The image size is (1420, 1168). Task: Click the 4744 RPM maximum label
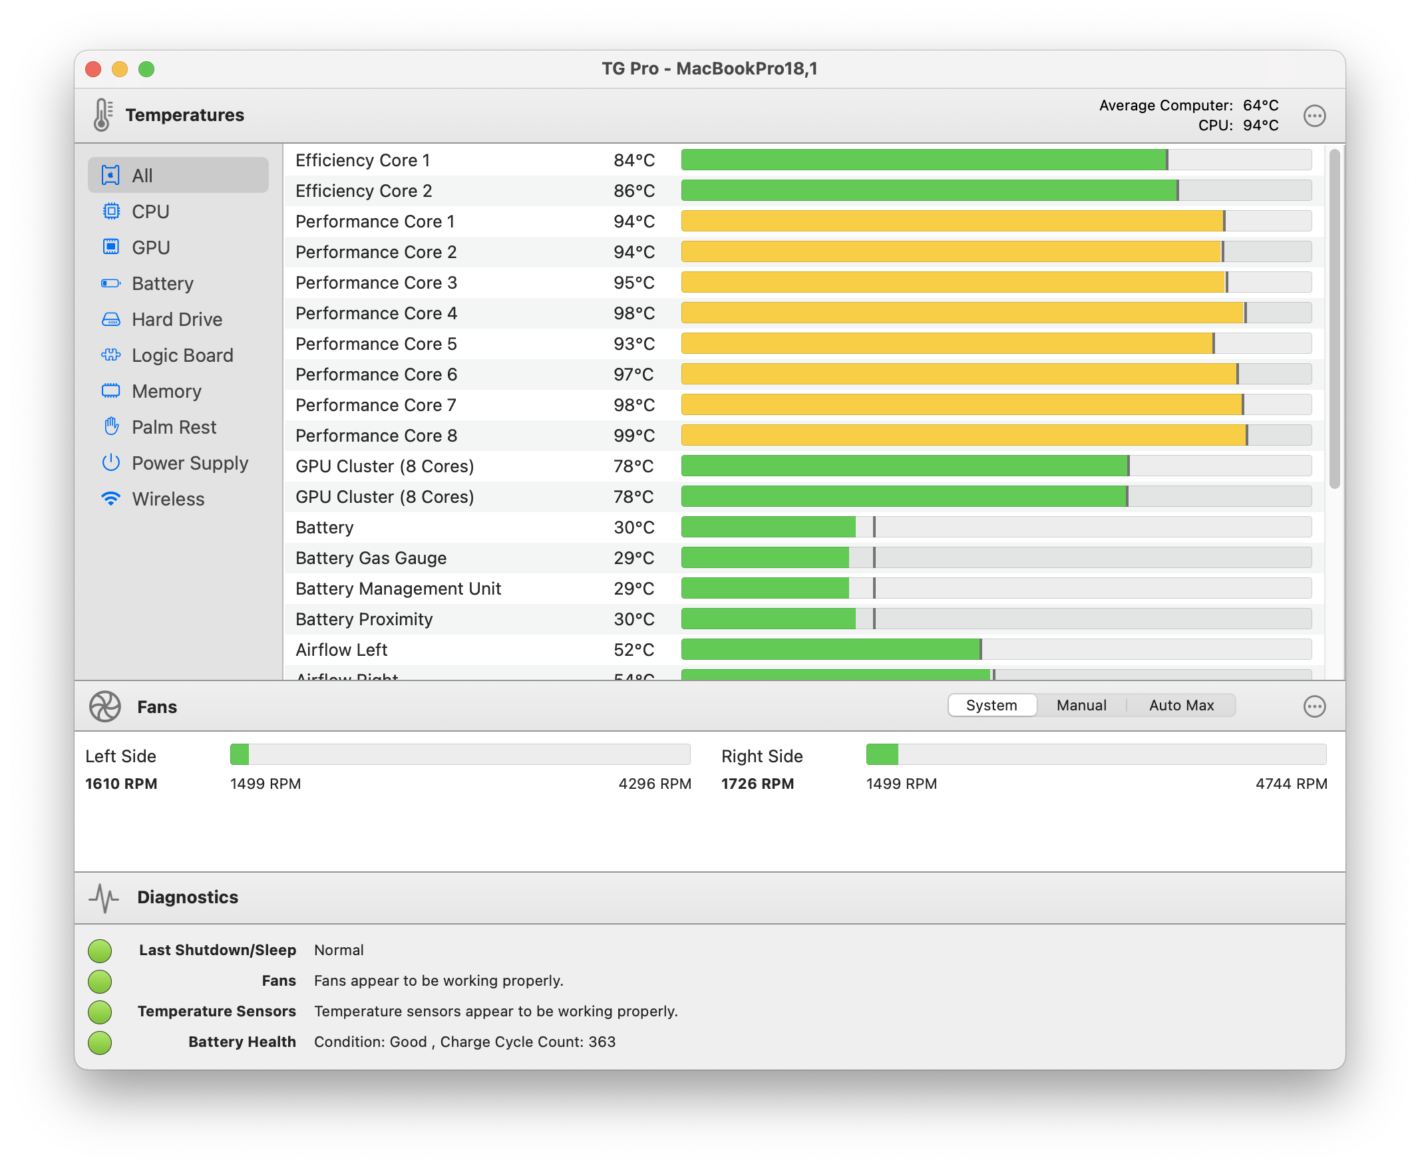point(1292,784)
